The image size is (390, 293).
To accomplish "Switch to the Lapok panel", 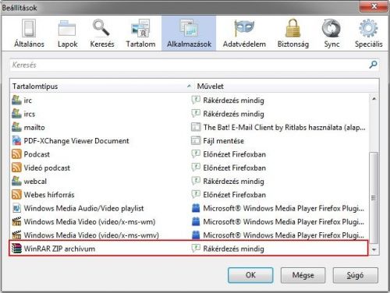I will pos(67,34).
